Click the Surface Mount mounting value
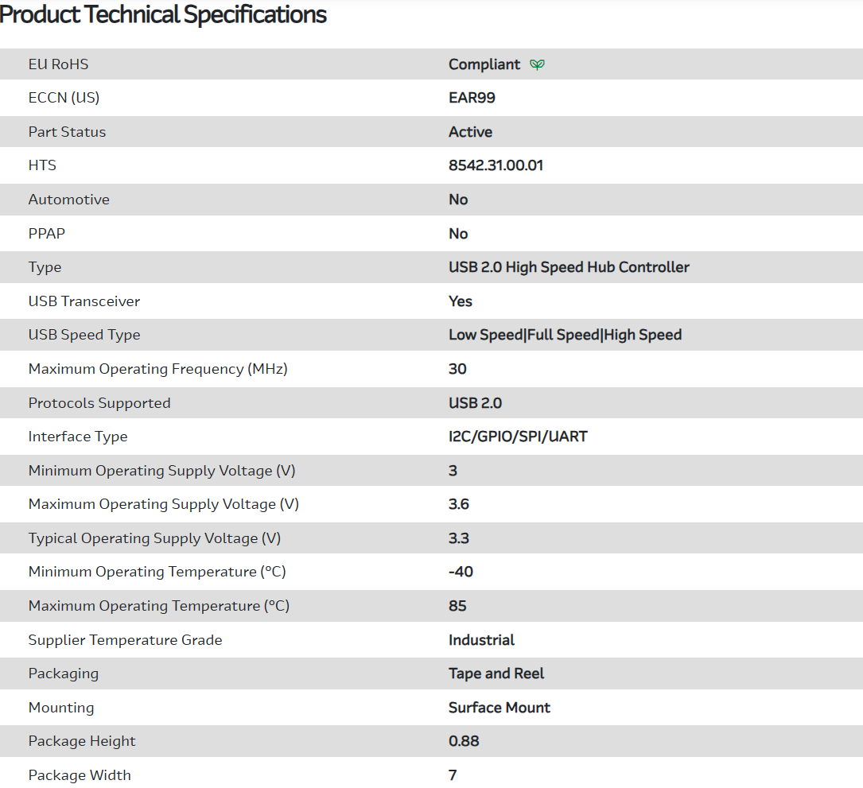The image size is (863, 788). (x=499, y=708)
